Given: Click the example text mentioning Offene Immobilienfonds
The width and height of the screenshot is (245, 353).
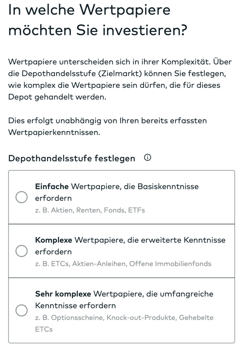Looking at the screenshot, I should tap(123, 264).
